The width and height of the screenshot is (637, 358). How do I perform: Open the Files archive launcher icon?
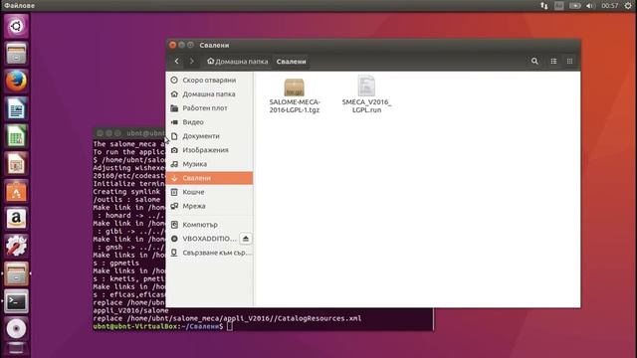pos(16,274)
